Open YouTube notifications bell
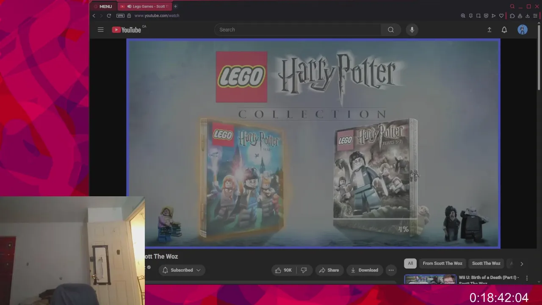Screen dimensions: 542x305 pyautogui.click(x=504, y=30)
